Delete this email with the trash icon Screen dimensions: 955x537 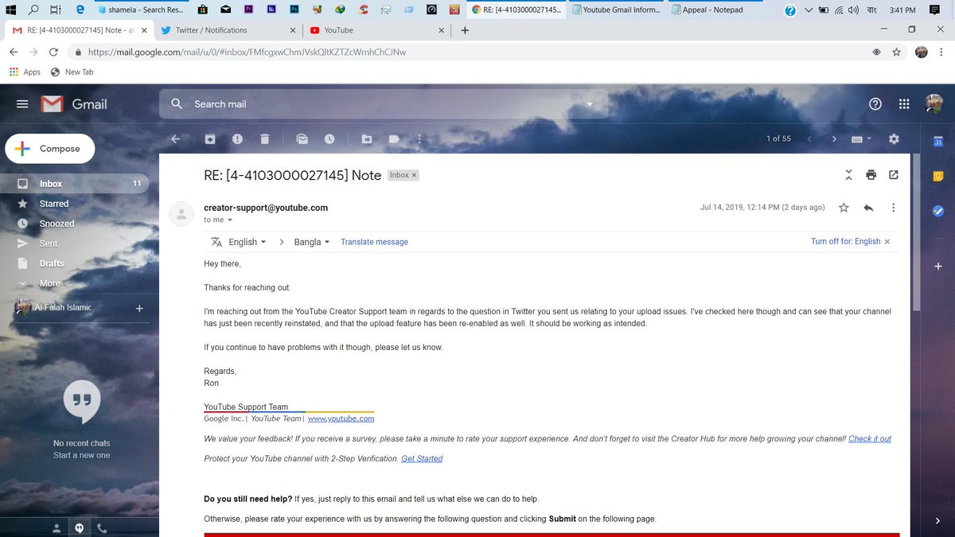264,138
